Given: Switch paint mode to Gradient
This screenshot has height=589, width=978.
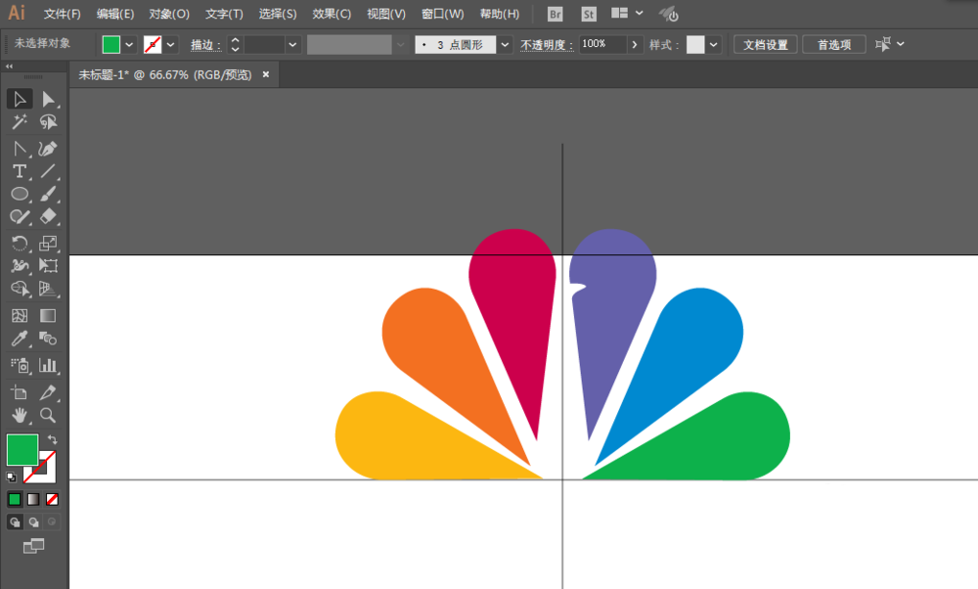Looking at the screenshot, I should click(x=33, y=499).
